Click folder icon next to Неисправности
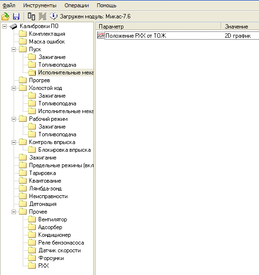The width and height of the screenshot is (259, 275). point(23,196)
